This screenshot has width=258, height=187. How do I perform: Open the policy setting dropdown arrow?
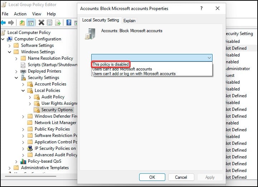(x=209, y=58)
